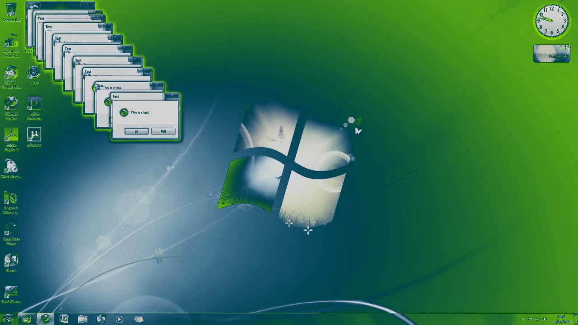This screenshot has width=578, height=325.
Task: Open the Recycle Bin desktop icon
Action: (x=11, y=12)
